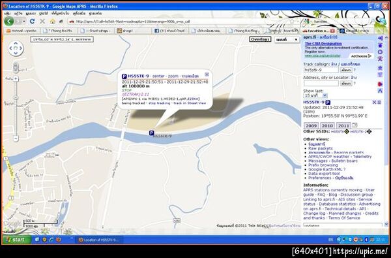391x258 pixels.
Task: Click the Terms Of Service link
Action: point(344,218)
